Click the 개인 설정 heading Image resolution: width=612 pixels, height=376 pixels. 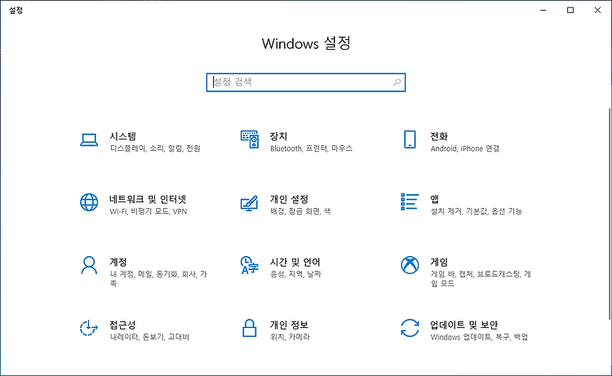pos(289,199)
